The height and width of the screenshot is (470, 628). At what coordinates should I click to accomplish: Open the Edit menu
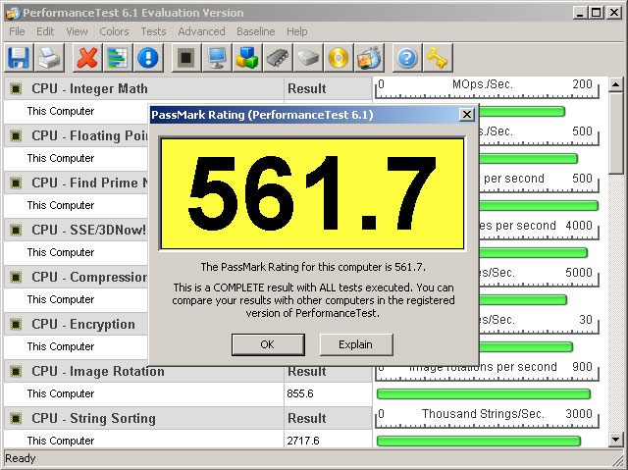[45, 31]
